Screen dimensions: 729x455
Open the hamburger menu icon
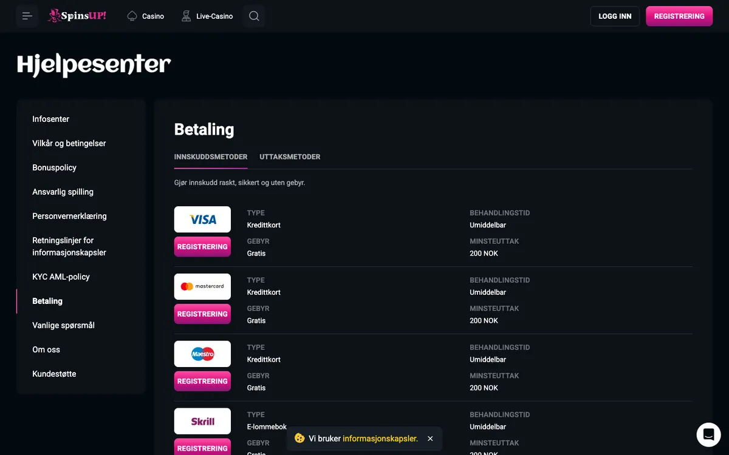pyautogui.click(x=27, y=16)
